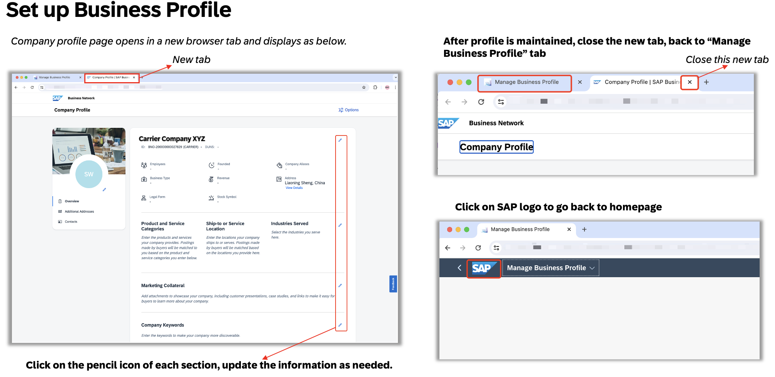Screen dimensions: 775x377
Task: Open Contacts in the profile sidebar
Action: [x=71, y=222]
